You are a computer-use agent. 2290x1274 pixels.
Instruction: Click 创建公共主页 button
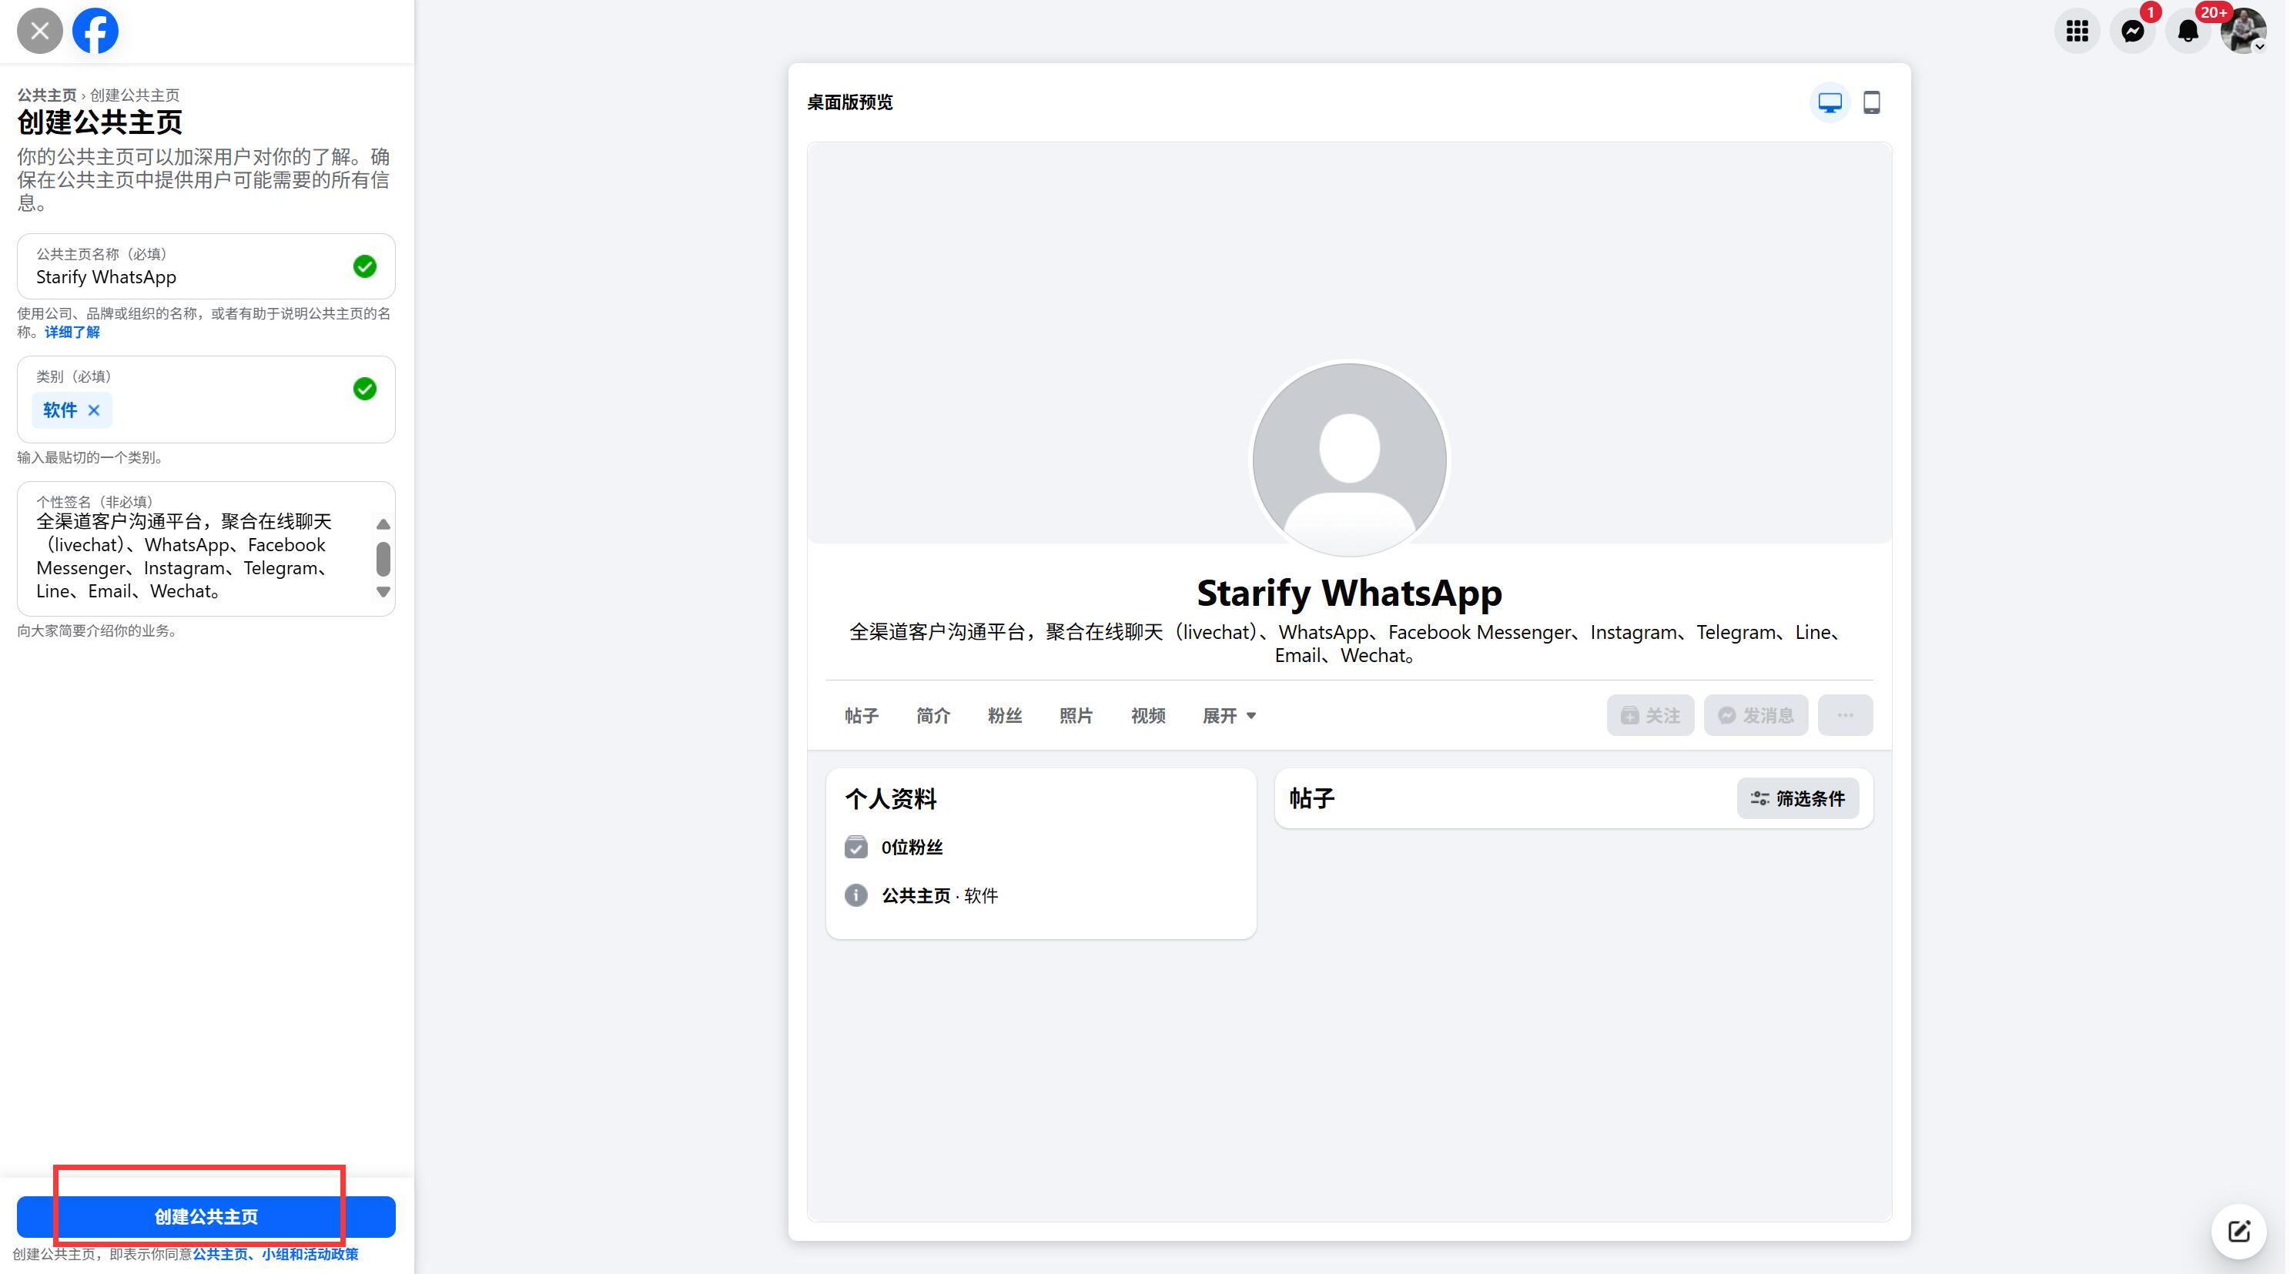[206, 1219]
